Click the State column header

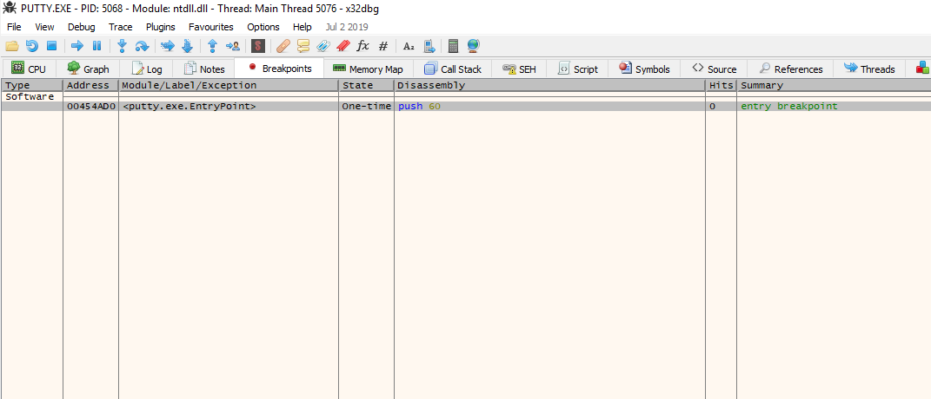[366, 85]
